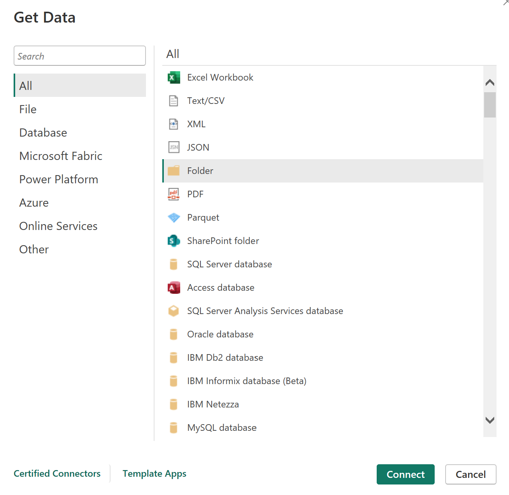
Task: Filter connectors by Online Services
Action: [x=58, y=226]
